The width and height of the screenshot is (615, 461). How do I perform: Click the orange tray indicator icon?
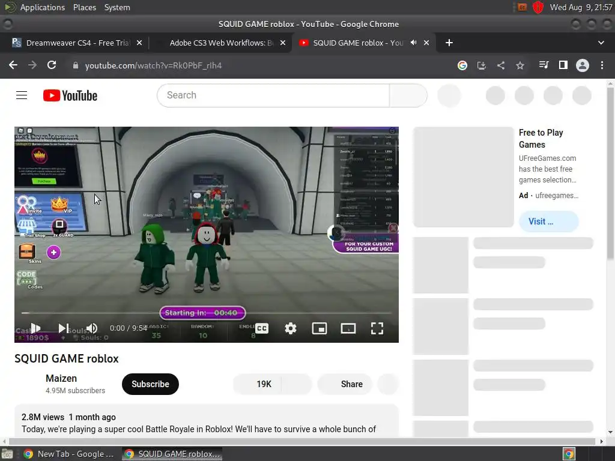coord(522,7)
